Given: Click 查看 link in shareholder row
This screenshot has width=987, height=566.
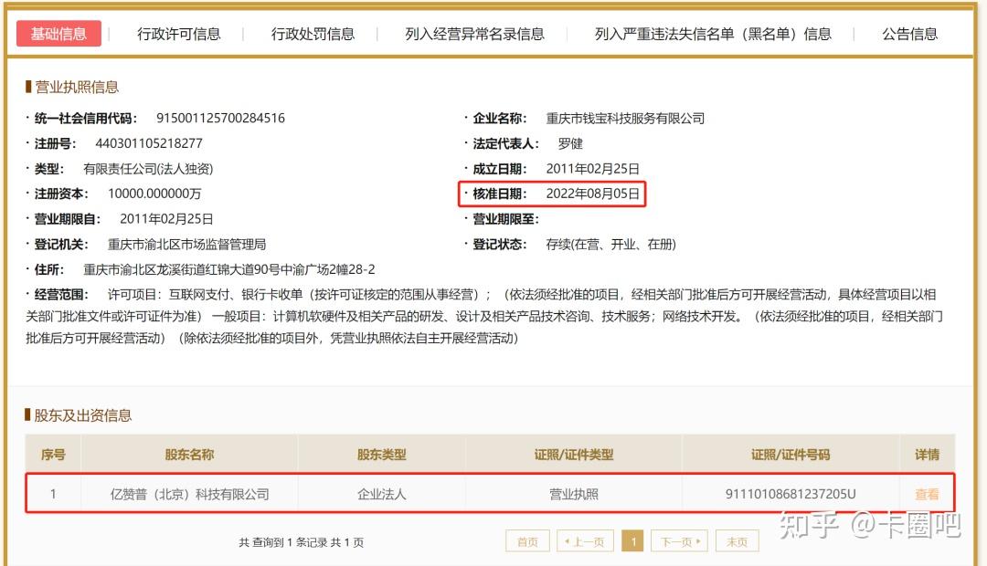Looking at the screenshot, I should click(927, 494).
